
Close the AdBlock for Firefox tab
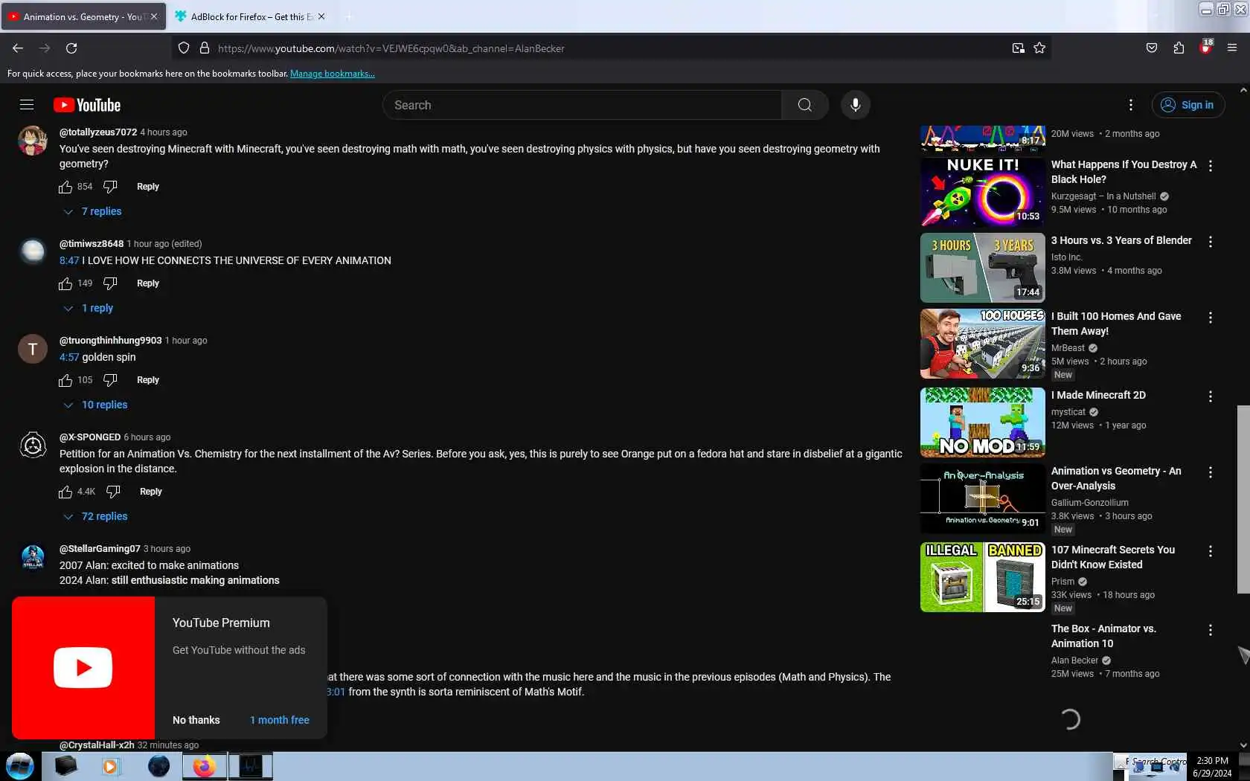point(321,16)
